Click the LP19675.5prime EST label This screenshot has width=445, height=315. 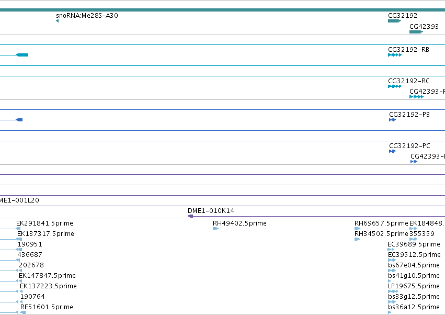[414, 286]
